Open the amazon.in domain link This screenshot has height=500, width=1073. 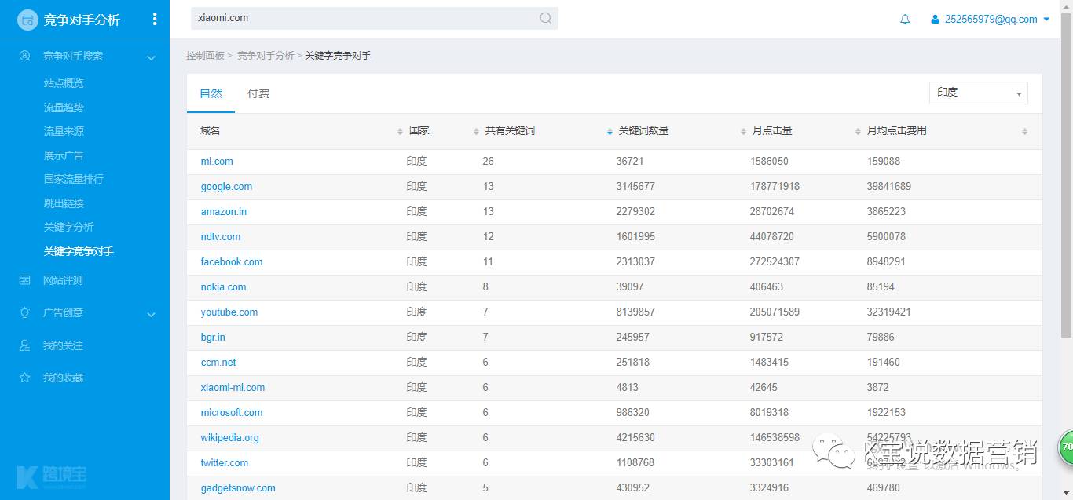click(224, 211)
